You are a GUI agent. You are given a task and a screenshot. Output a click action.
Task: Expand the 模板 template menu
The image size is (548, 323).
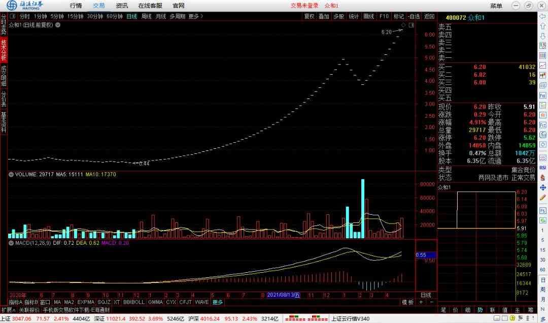407,302
